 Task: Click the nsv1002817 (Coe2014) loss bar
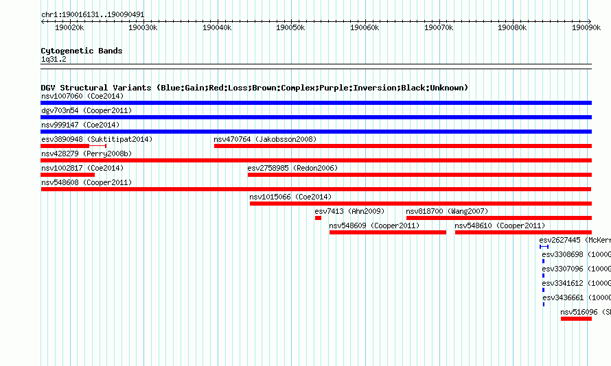[x=67, y=175]
